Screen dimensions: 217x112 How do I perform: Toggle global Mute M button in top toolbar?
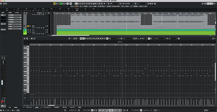55,4
